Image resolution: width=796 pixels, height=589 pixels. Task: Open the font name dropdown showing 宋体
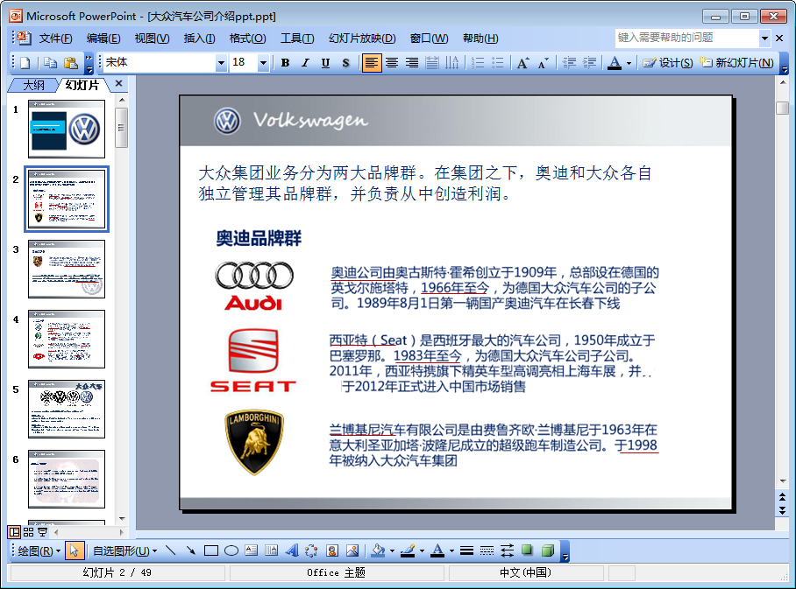click(x=221, y=63)
